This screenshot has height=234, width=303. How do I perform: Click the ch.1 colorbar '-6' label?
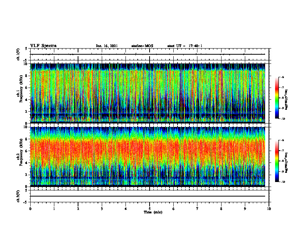282,77
